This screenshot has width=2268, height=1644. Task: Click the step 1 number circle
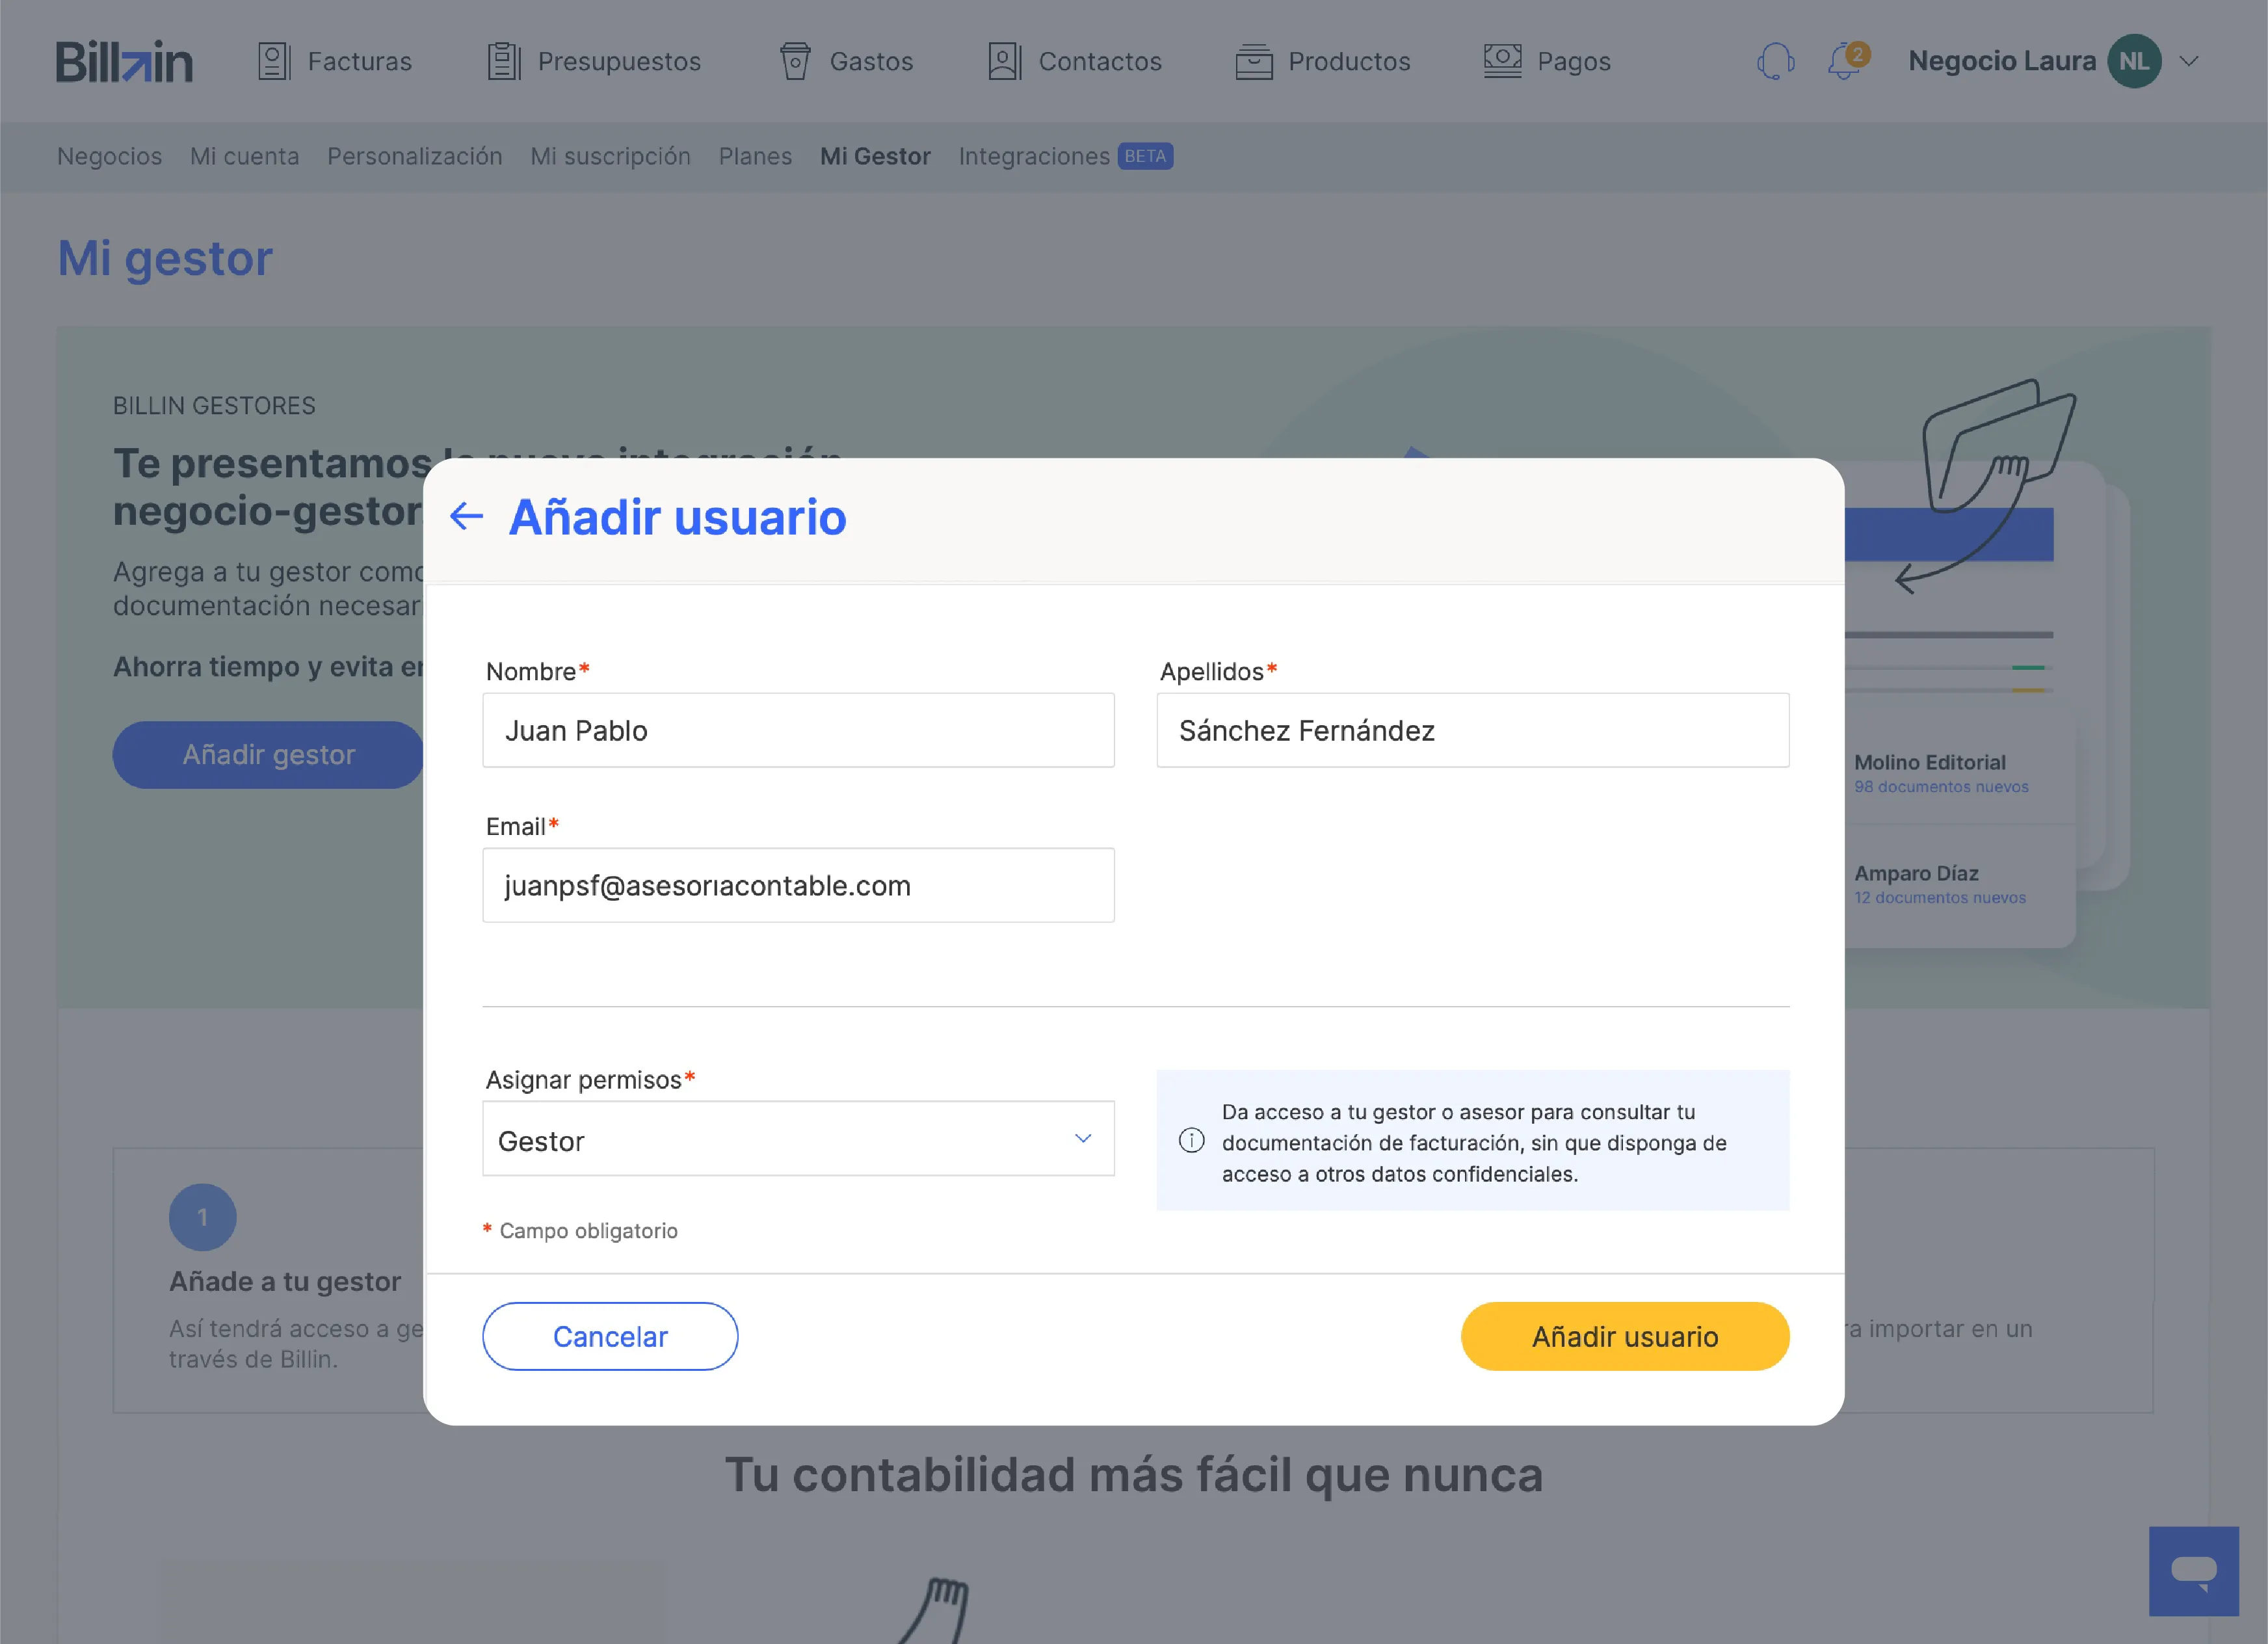tap(203, 1217)
